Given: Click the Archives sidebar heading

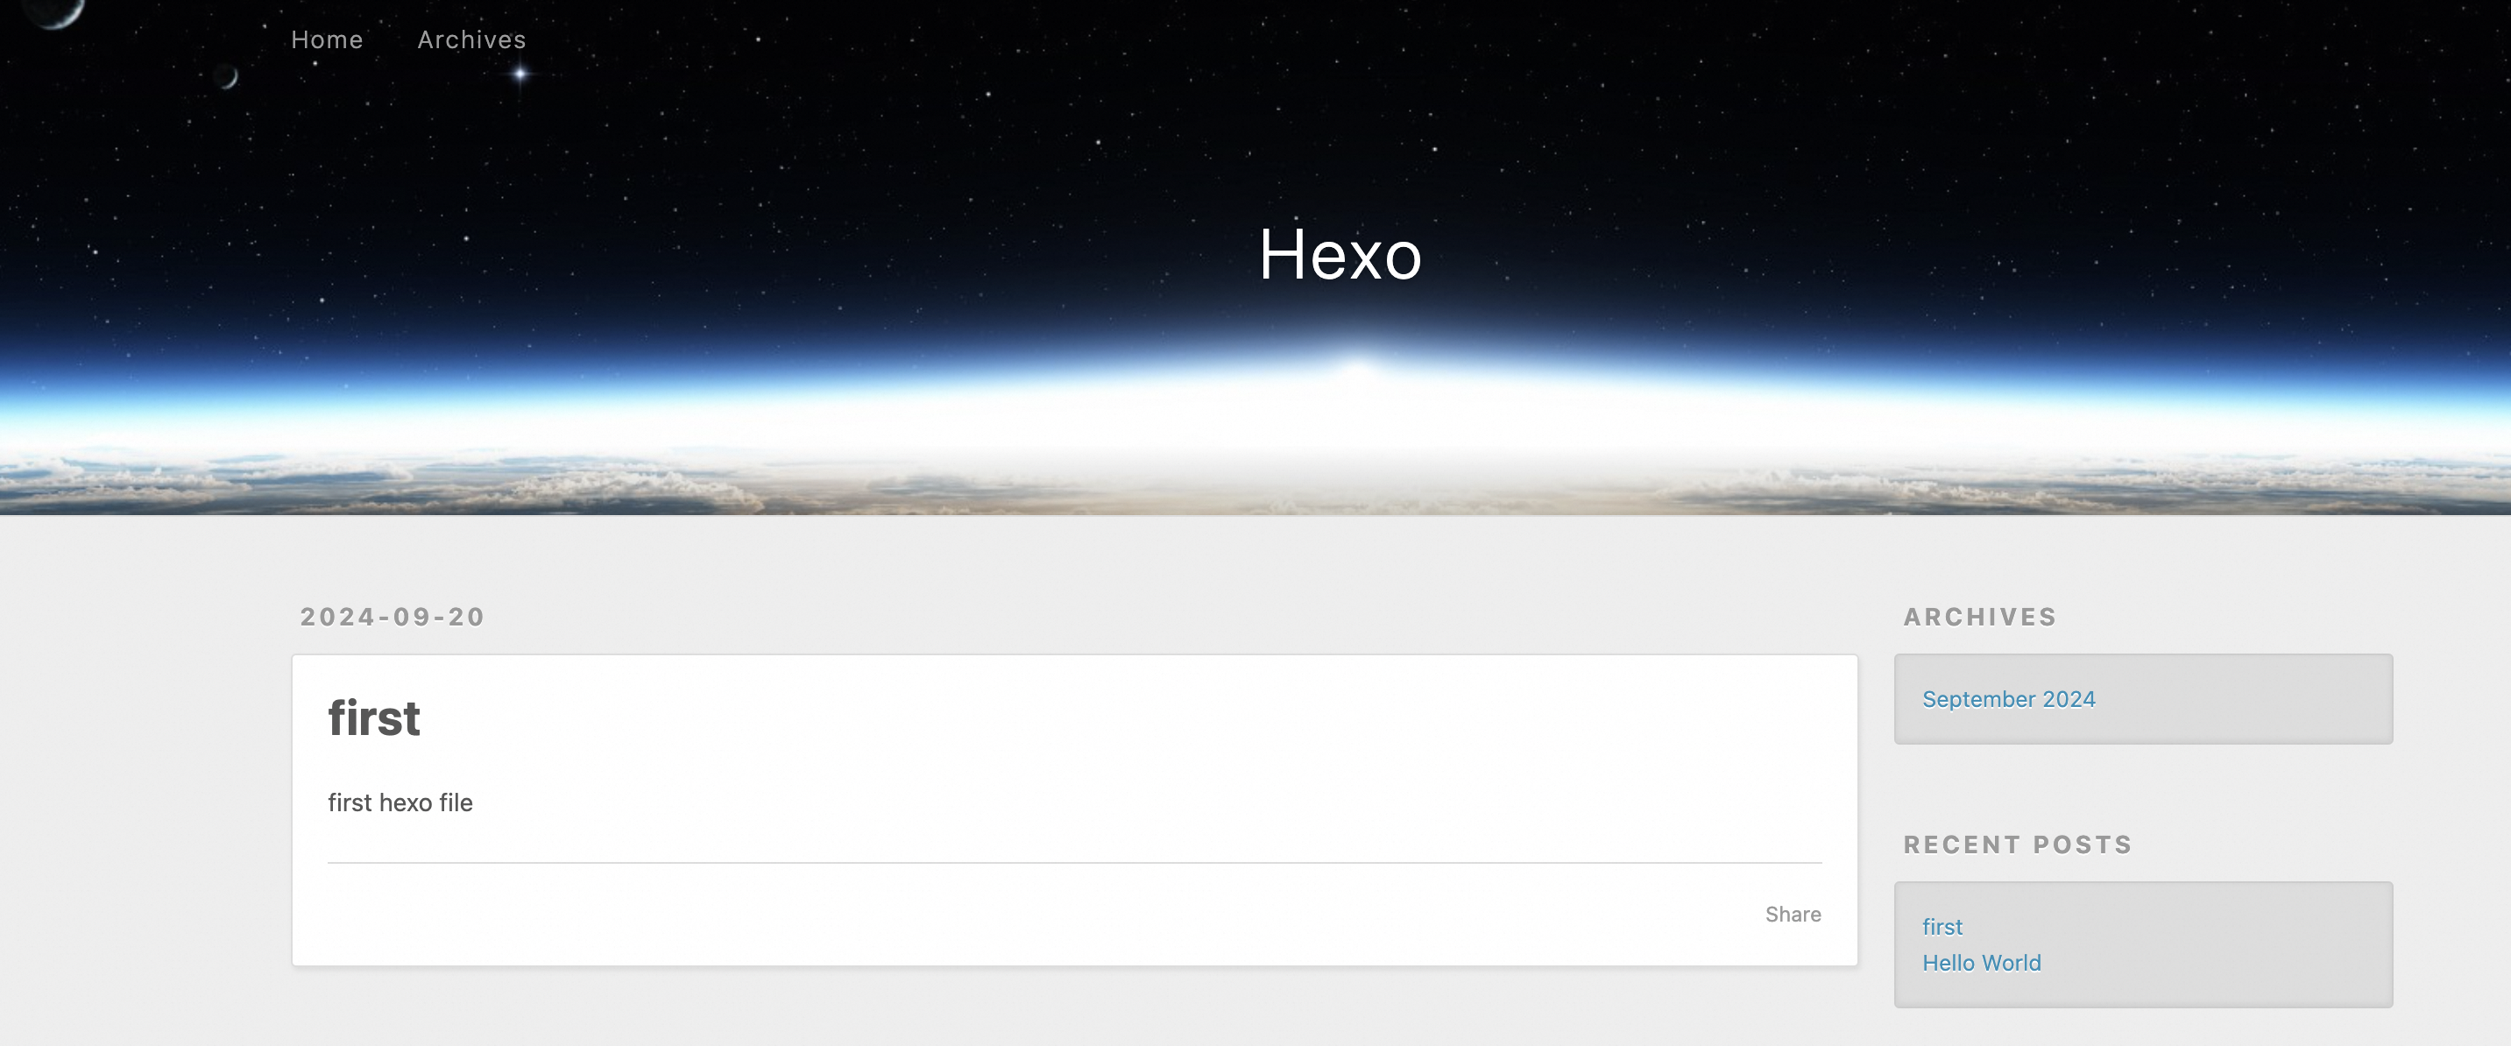Looking at the screenshot, I should click(1980, 617).
